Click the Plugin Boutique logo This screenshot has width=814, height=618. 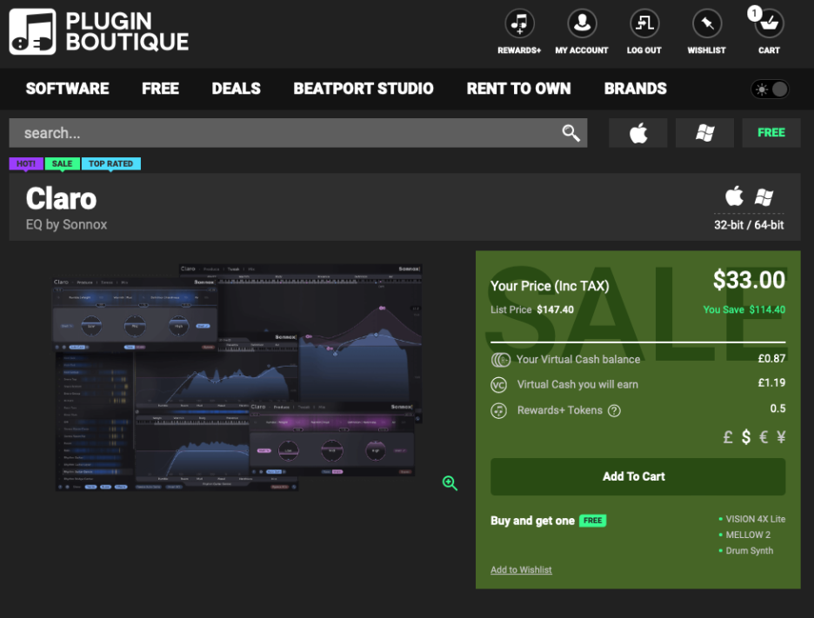(98, 31)
